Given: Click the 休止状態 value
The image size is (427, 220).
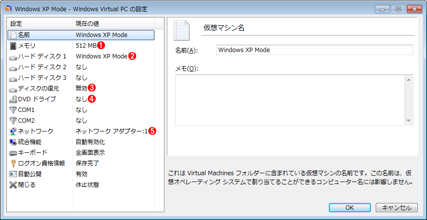Looking at the screenshot, I should click(87, 185).
